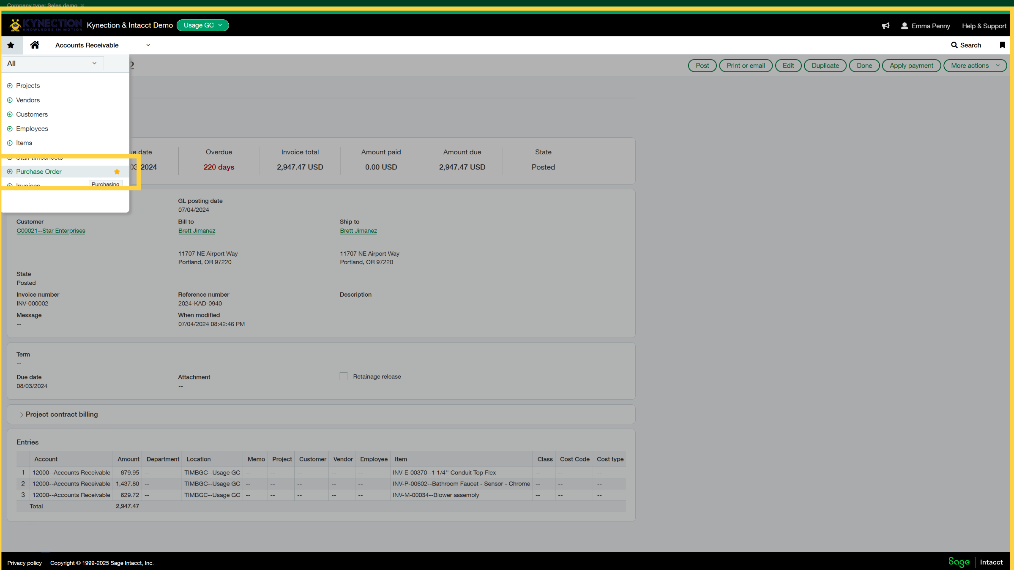Open the Usage GC entity dropdown
1014x570 pixels.
point(202,25)
